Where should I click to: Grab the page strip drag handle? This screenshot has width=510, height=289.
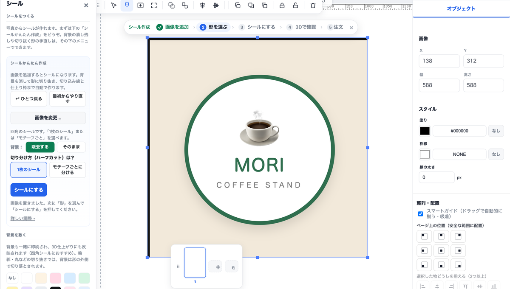[178, 267]
